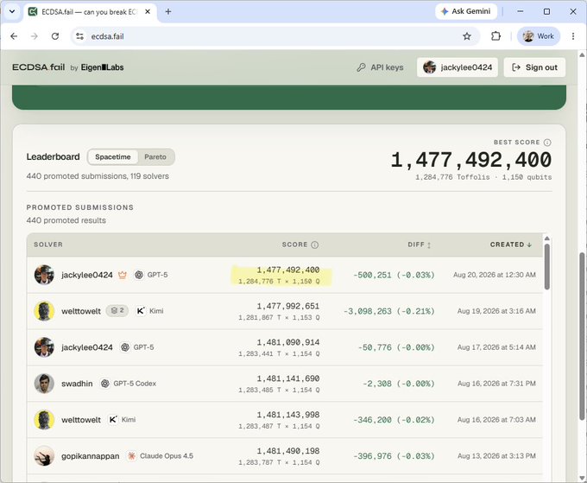Click the sign-out arrow icon

pyautogui.click(x=516, y=67)
